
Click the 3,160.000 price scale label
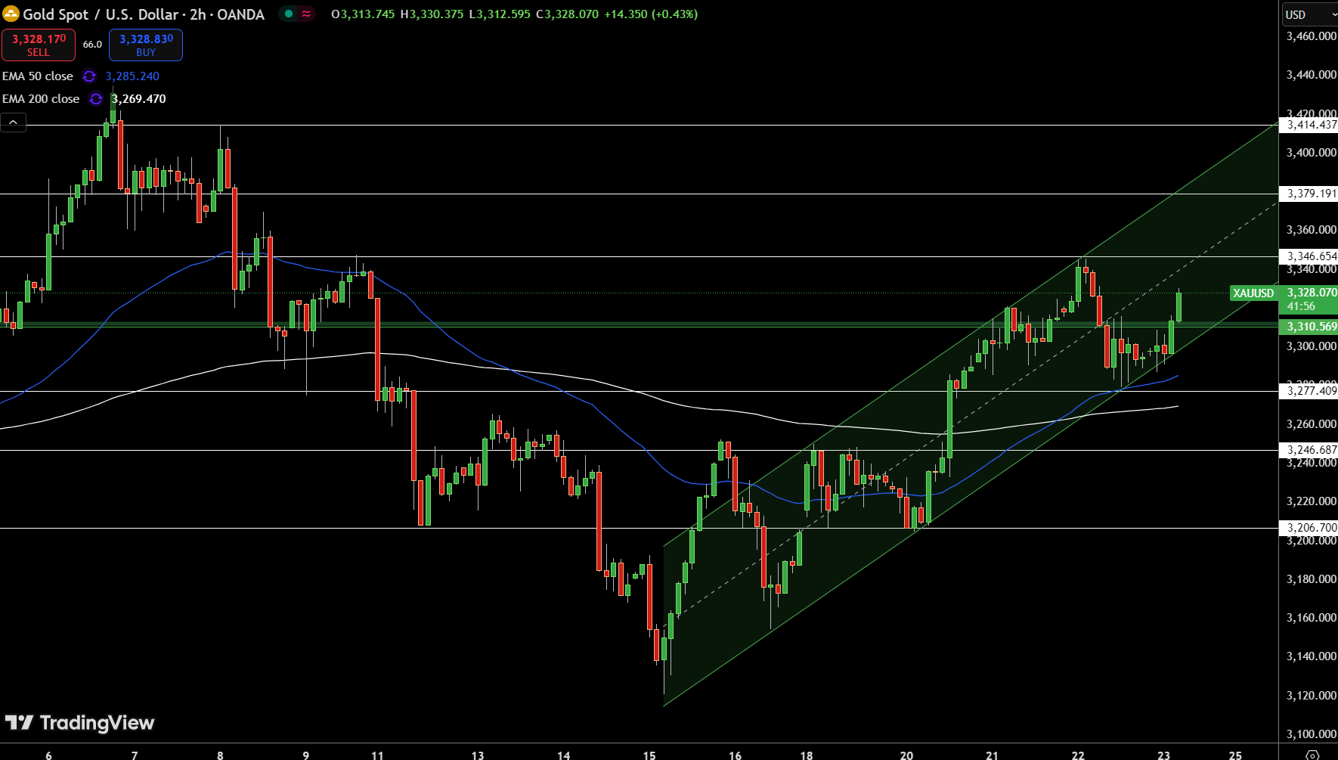(1311, 618)
